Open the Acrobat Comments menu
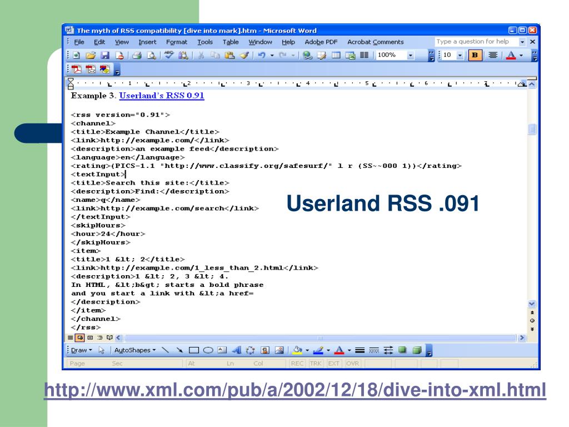569x427 pixels. 376,42
